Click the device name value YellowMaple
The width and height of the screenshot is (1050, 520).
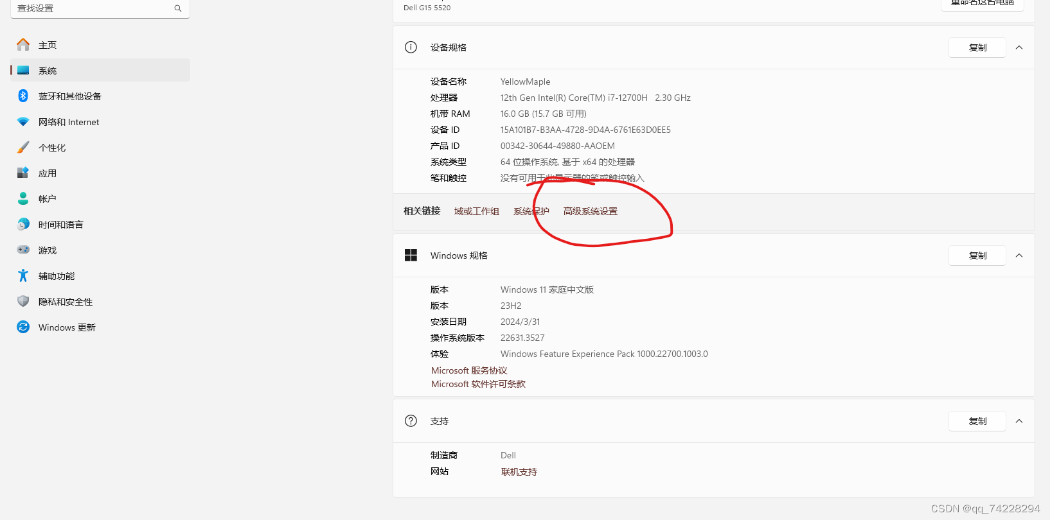(525, 82)
